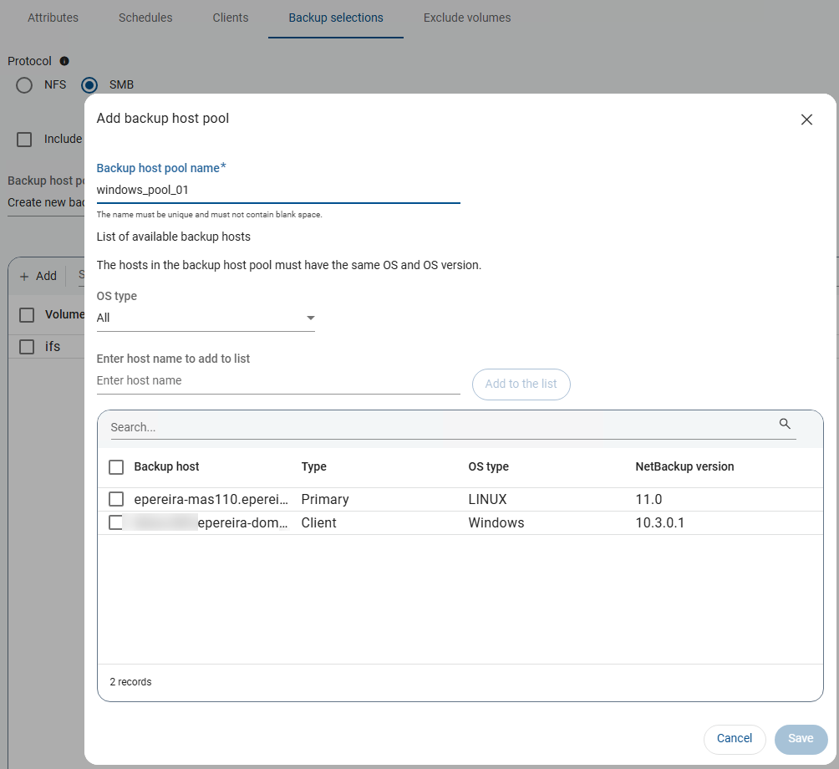Open the Schedules tab

click(x=145, y=18)
